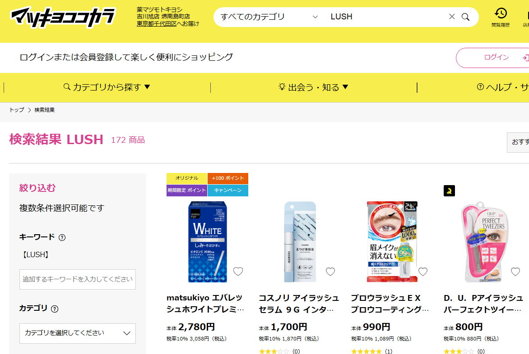Click the 本体 990円 price
The image size is (529, 354).
tap(371, 327)
